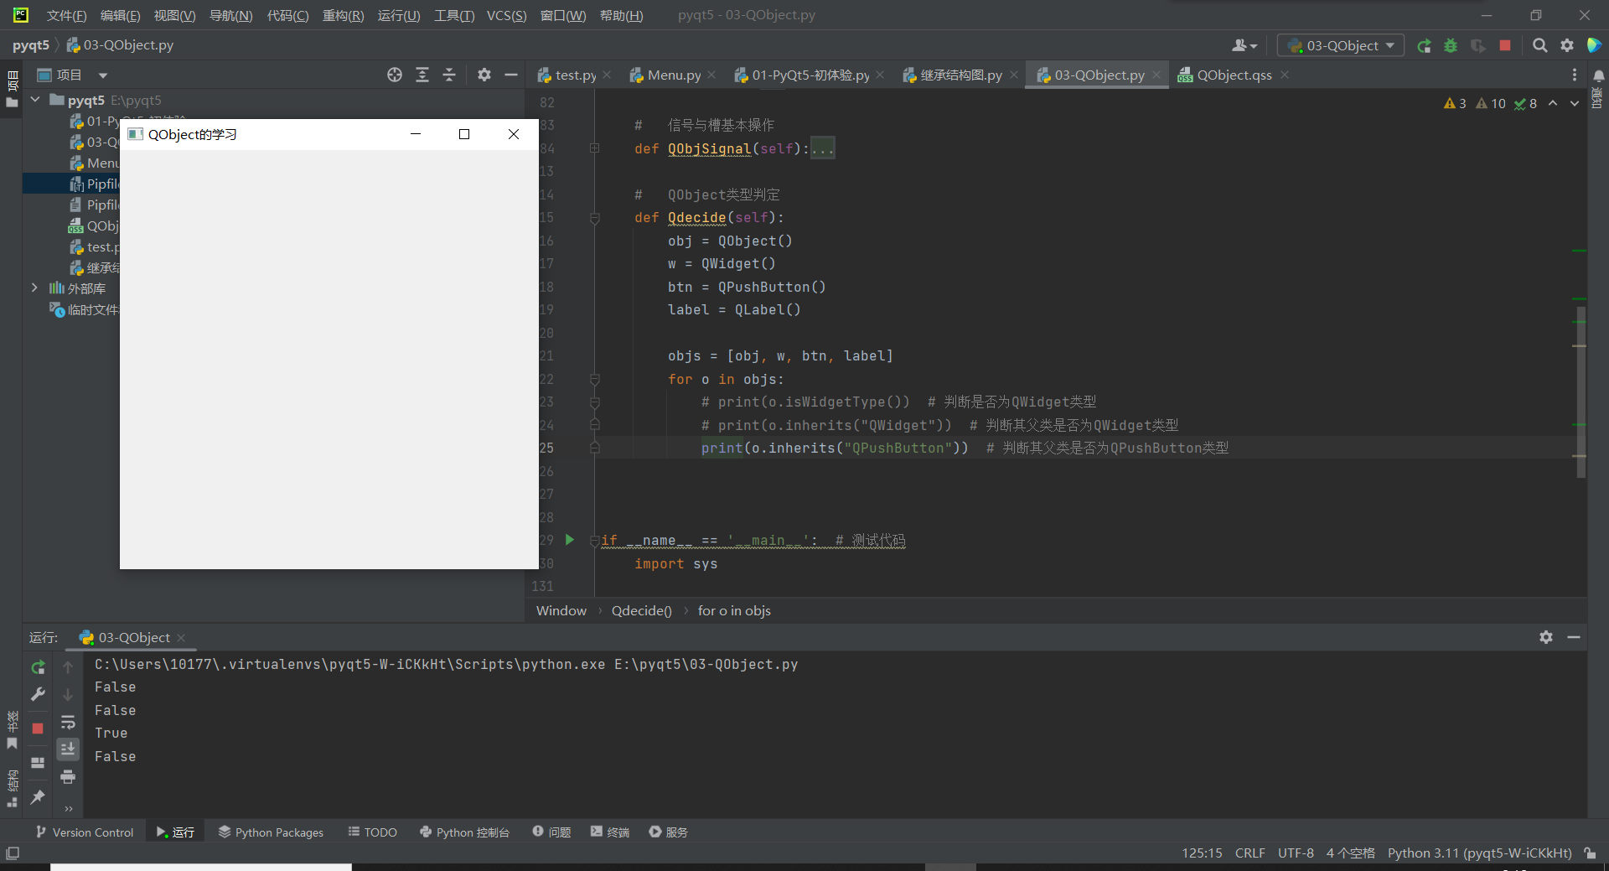Open Version Control tool window
The height and width of the screenshot is (871, 1609).
coord(85,832)
